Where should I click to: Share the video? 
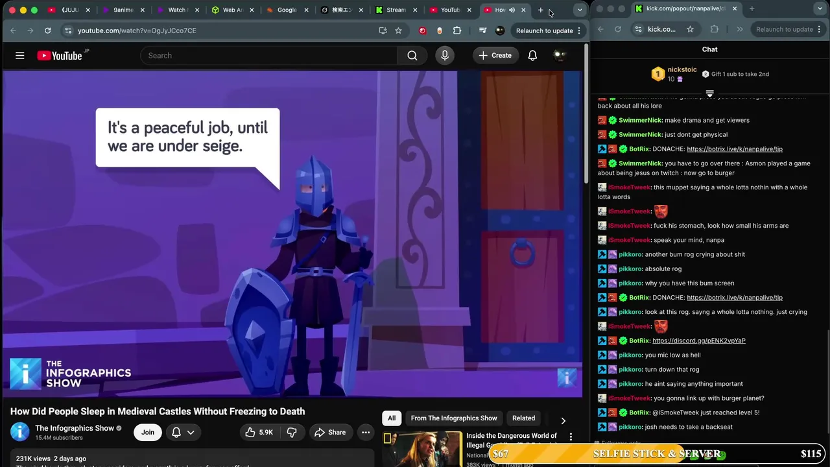[x=330, y=433]
